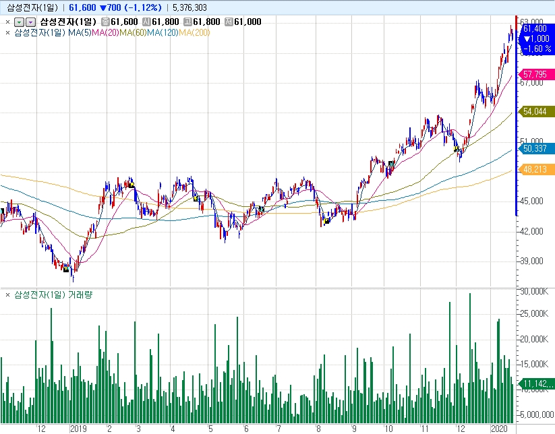This screenshot has height=434, width=555.
Task: Select the olive MA(60) legend label
Action: coord(133,33)
